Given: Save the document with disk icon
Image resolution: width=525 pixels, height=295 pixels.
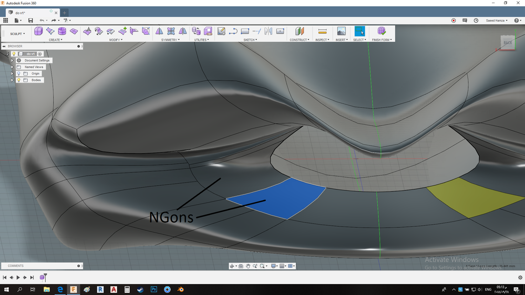Looking at the screenshot, I should (30, 20).
